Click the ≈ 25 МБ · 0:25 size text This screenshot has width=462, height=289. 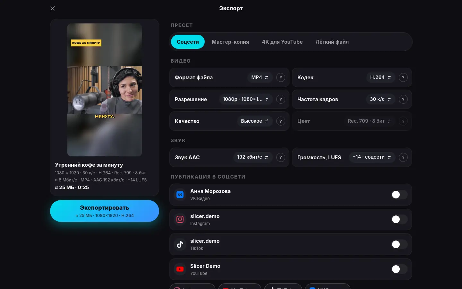click(72, 187)
